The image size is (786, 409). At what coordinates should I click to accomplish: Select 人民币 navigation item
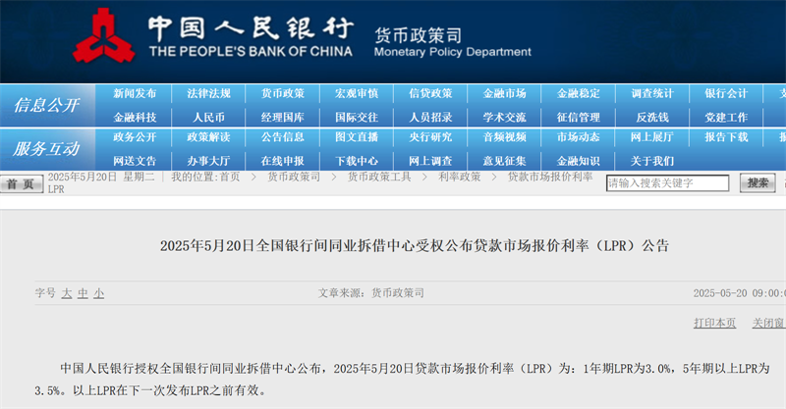pyautogui.click(x=208, y=118)
